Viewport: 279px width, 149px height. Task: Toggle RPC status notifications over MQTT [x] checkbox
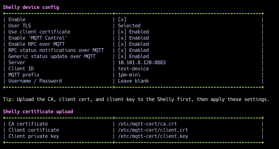click(x=122, y=50)
